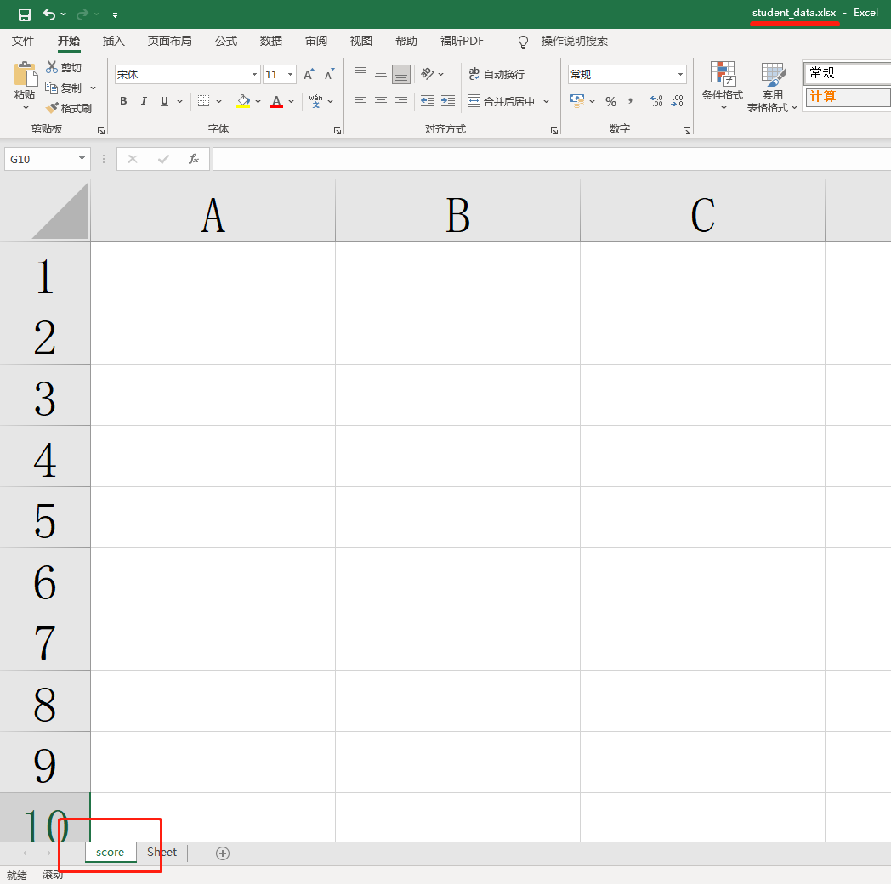Click the 复制 copy button

(x=64, y=88)
